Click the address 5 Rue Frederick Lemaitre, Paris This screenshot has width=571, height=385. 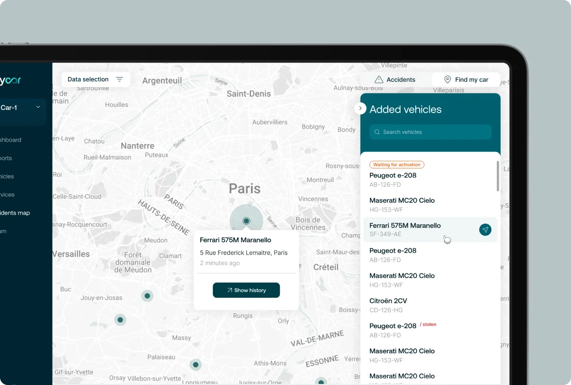[x=244, y=253]
